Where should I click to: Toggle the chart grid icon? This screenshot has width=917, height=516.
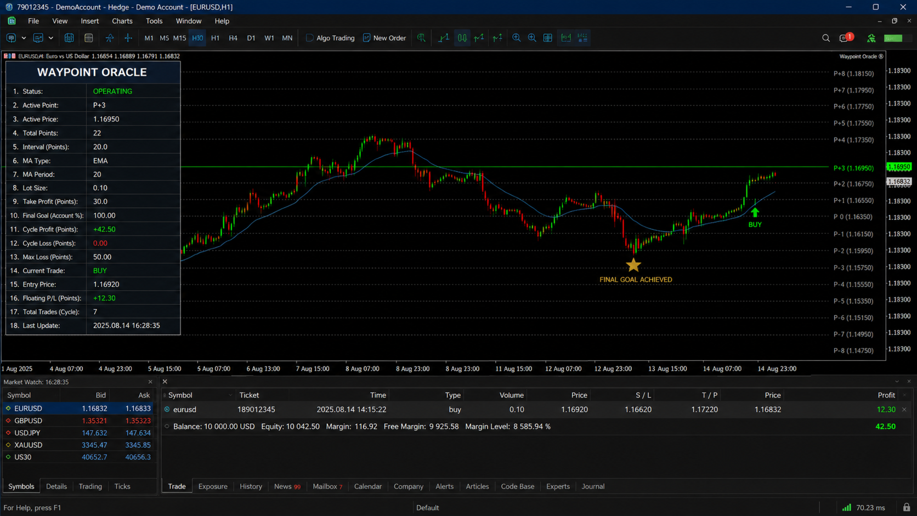point(548,38)
